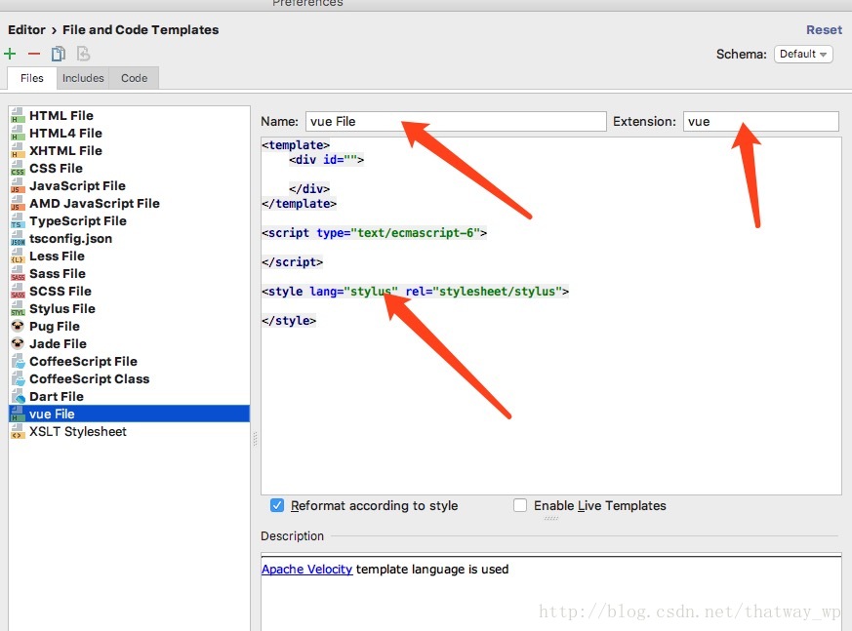Click the script type tag line in the editor
This screenshot has width=852, height=631.
click(374, 233)
